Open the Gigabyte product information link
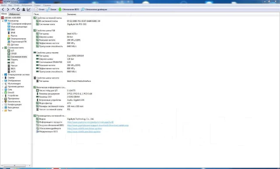280x169 pixels. pos(90,122)
